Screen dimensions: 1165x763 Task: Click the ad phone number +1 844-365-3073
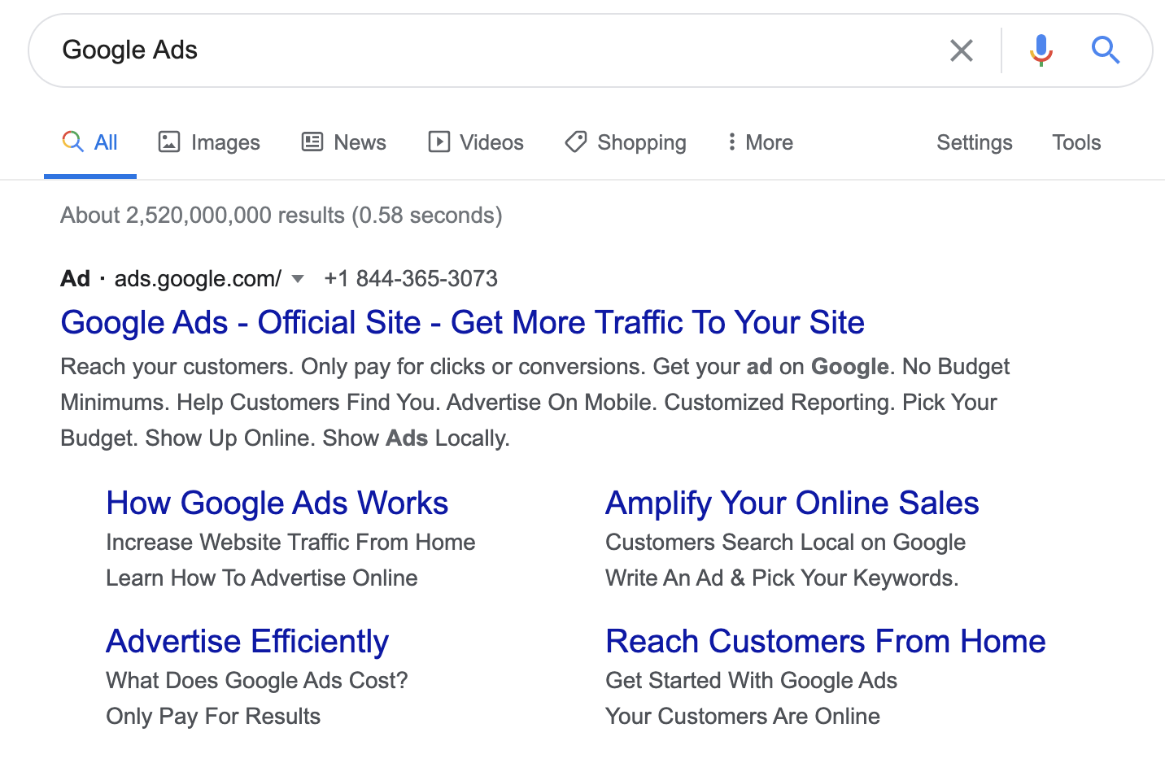coord(410,279)
